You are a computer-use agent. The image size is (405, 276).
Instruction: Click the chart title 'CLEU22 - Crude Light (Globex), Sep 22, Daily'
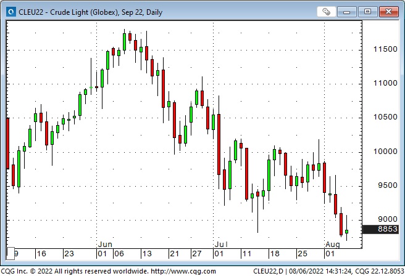90,12
